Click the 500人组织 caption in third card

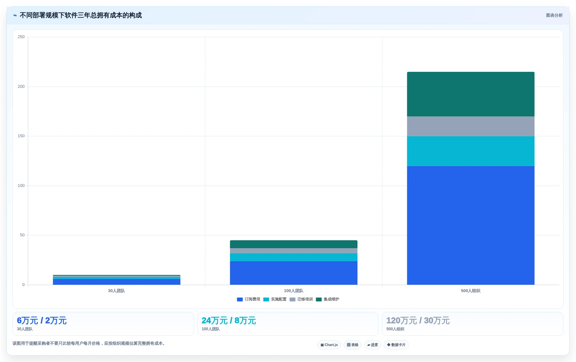click(395, 329)
